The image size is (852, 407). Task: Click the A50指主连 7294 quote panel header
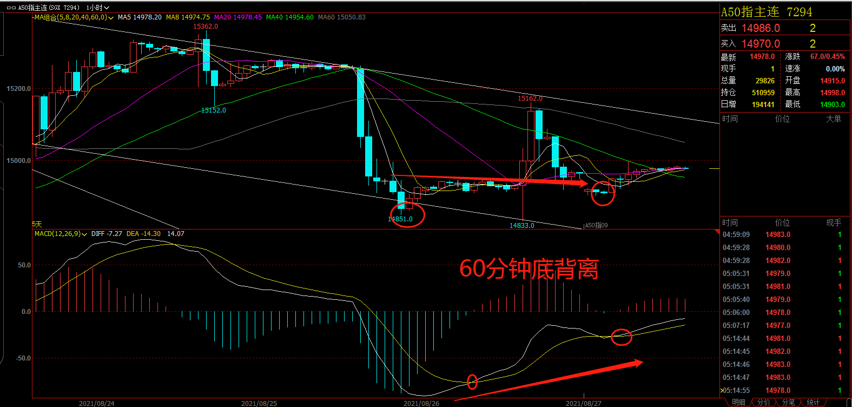click(767, 12)
